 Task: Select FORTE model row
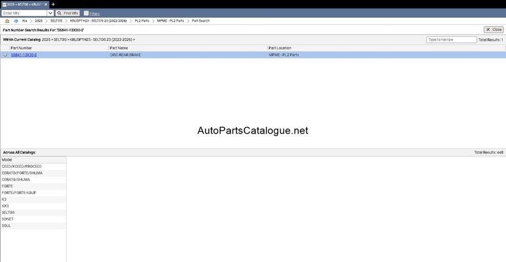(33, 186)
